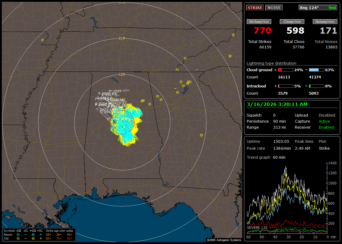Click the negative cloud-ground 63% bar
Image resolution: width=342 pixels, height=244 pixels.
coord(316,70)
